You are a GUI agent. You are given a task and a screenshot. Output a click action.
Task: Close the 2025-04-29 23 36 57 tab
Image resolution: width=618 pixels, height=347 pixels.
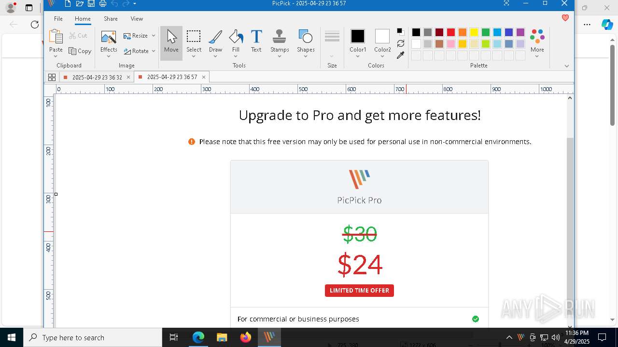tap(204, 77)
